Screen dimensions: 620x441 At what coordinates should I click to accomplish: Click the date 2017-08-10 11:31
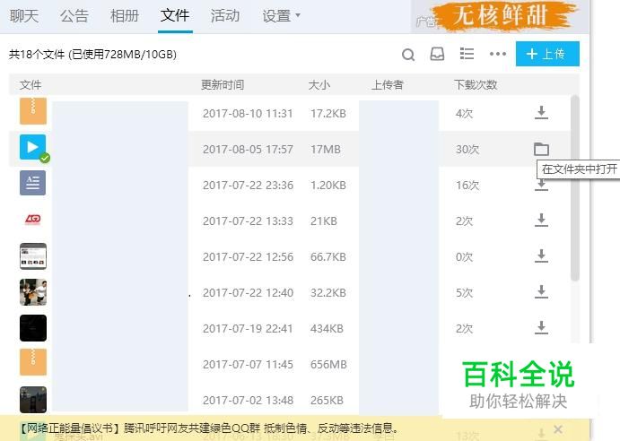248,114
